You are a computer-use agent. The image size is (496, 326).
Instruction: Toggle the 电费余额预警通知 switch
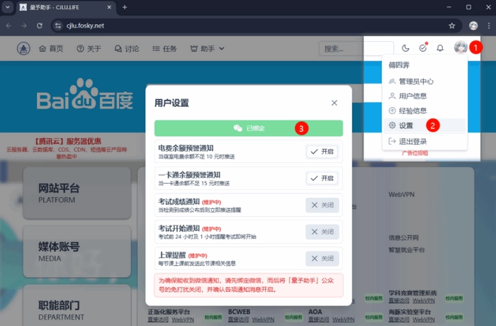pyautogui.click(x=322, y=151)
